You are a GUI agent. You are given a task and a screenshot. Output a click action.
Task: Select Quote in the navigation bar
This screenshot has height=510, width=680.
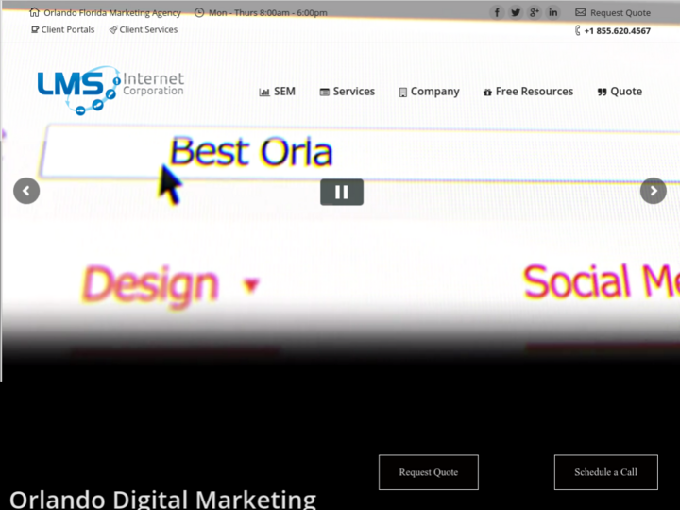(620, 92)
